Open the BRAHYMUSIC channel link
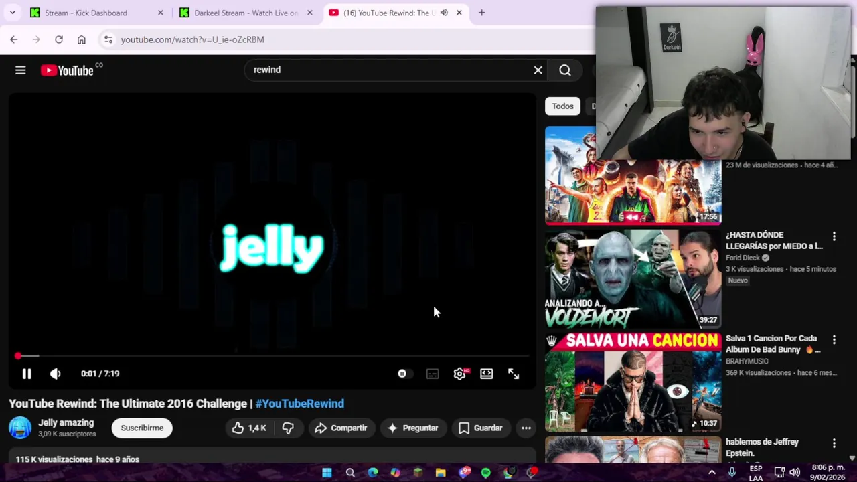Viewport: 857px width, 482px height. coord(747,361)
